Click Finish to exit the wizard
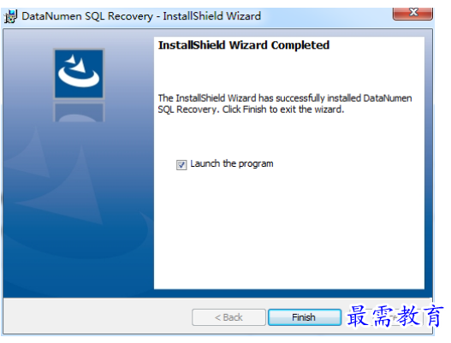Image resolution: width=451 pixels, height=343 pixels. (305, 317)
